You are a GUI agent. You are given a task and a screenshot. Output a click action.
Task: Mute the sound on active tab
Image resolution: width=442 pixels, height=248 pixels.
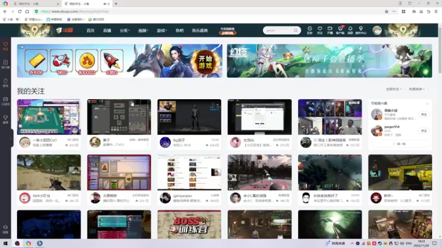point(105,4)
